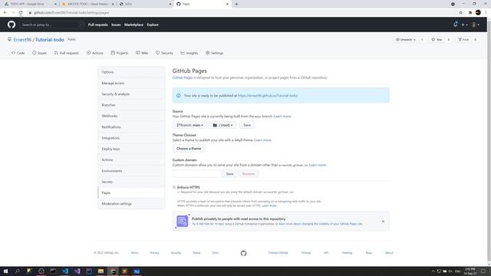The height and width of the screenshot is (276, 491).
Task: Click the Custom domain text field
Action: pos(196,174)
